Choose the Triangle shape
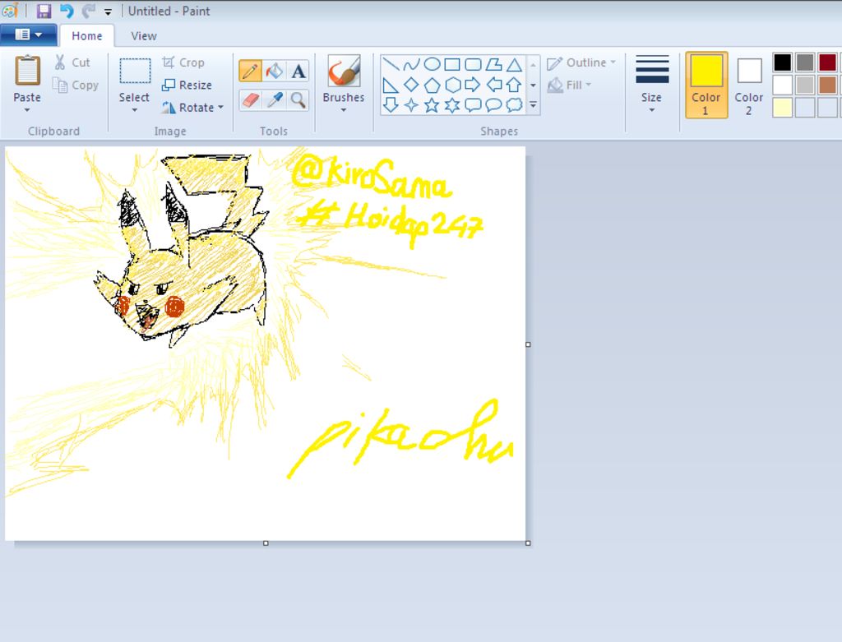Viewport: 842px width, 642px height. tap(514, 64)
